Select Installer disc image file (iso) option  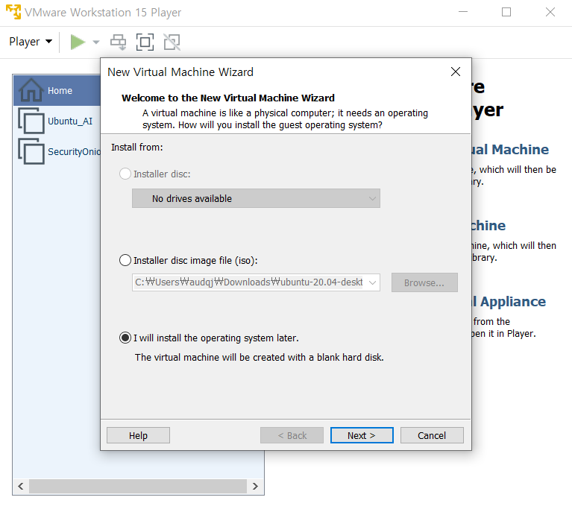(x=125, y=260)
